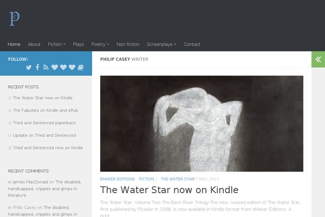Open 'Tried and Sentenced paperback' recent post
Image resolution: width=325 pixels, height=217 pixels.
coord(44,123)
